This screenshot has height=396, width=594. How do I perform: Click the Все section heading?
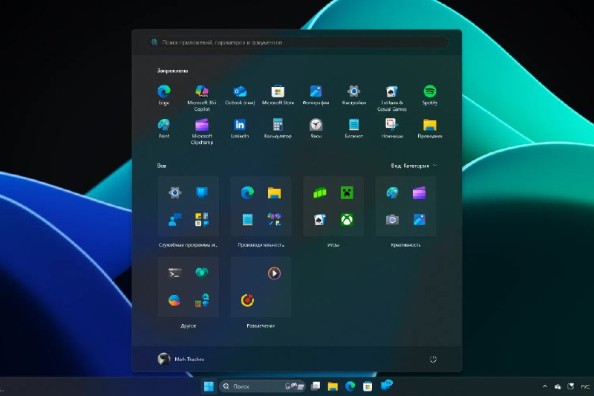point(161,166)
